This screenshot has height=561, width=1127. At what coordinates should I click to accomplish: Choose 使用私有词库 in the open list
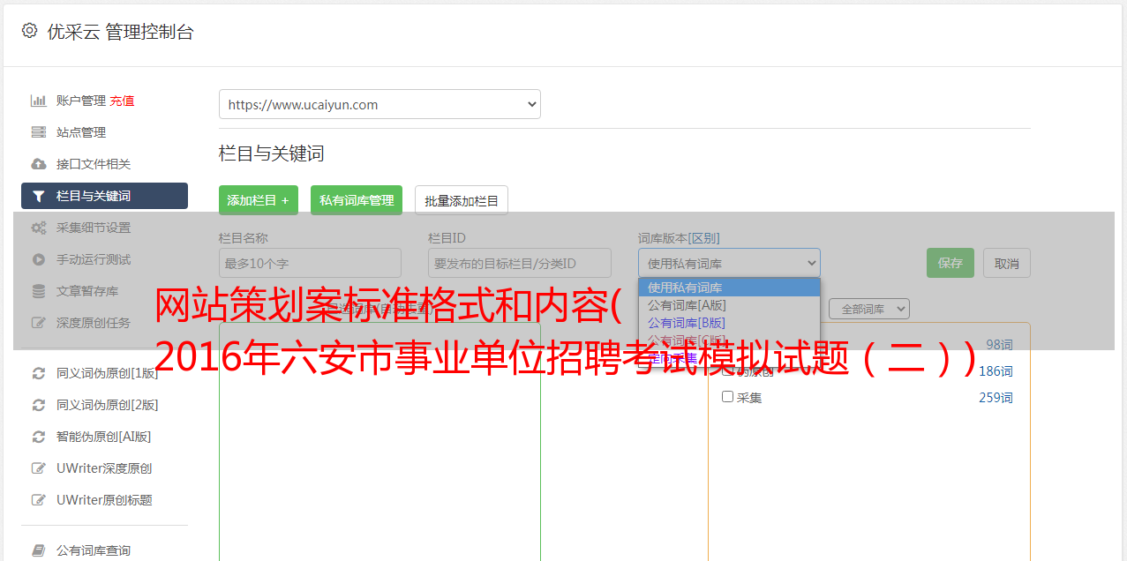(x=729, y=288)
